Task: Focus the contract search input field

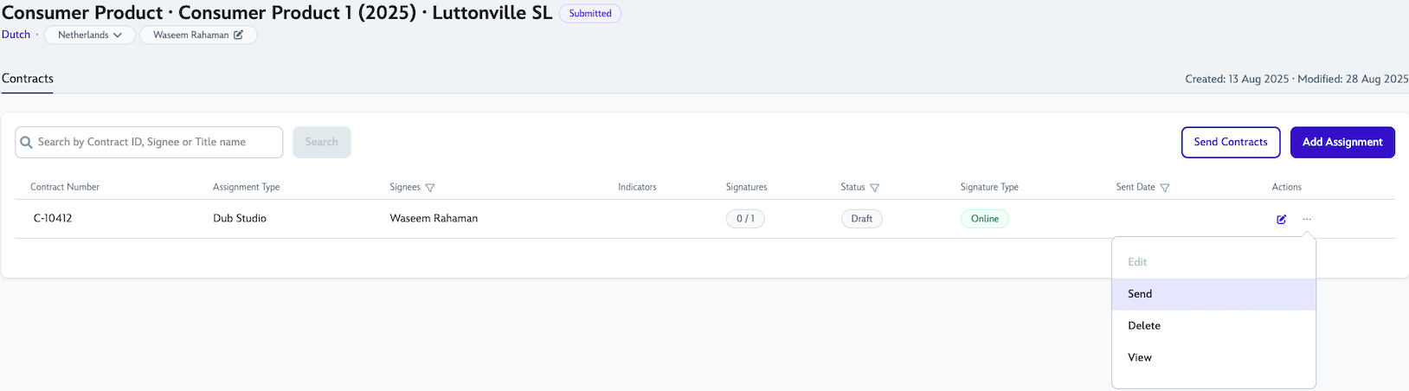Action: (156, 142)
